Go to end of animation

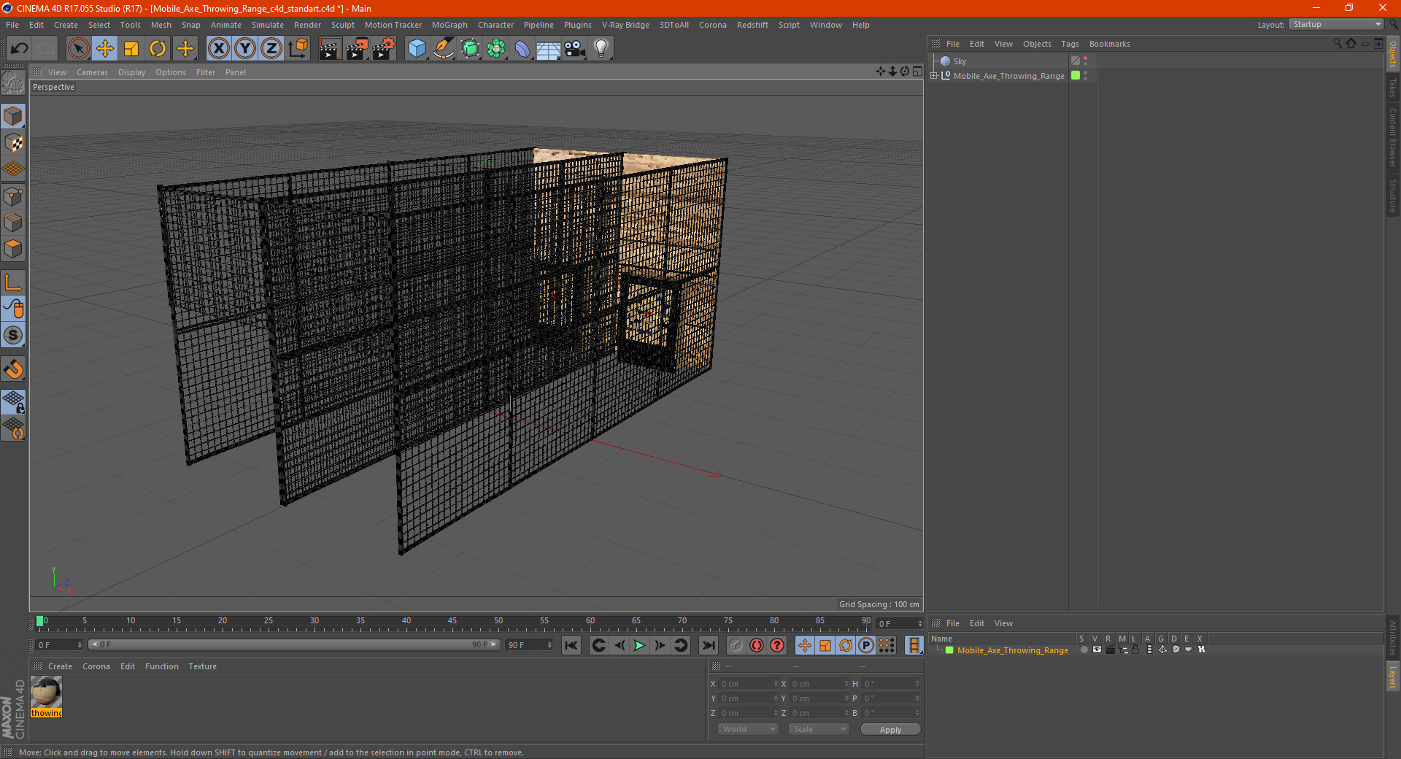[x=708, y=645]
